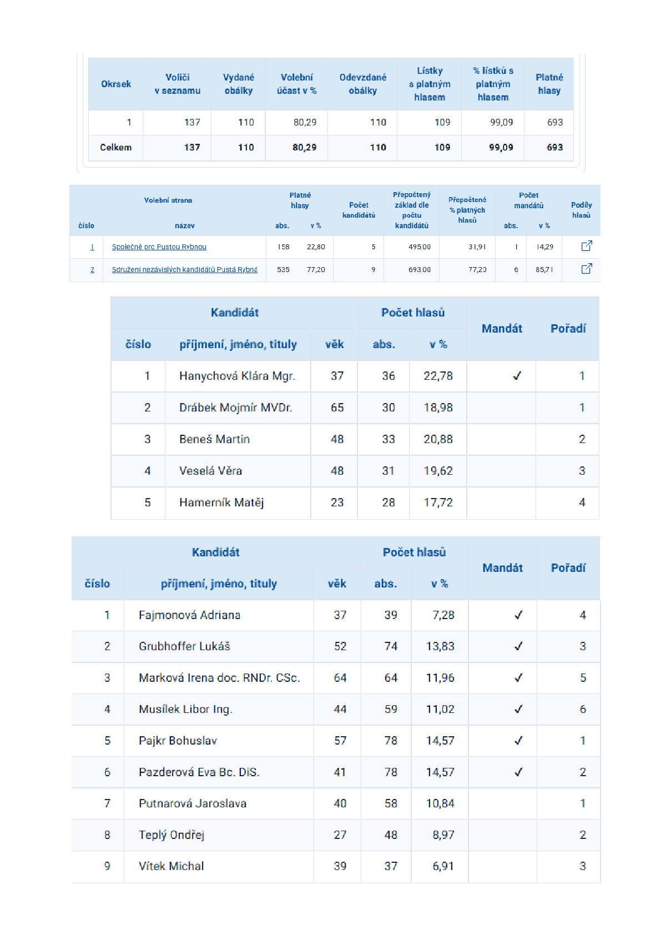Click the 495,00 recalculated base value
661x935 pixels.
tap(420, 247)
